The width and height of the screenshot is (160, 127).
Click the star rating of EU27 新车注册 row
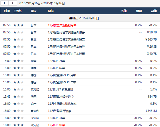coord(18,89)
